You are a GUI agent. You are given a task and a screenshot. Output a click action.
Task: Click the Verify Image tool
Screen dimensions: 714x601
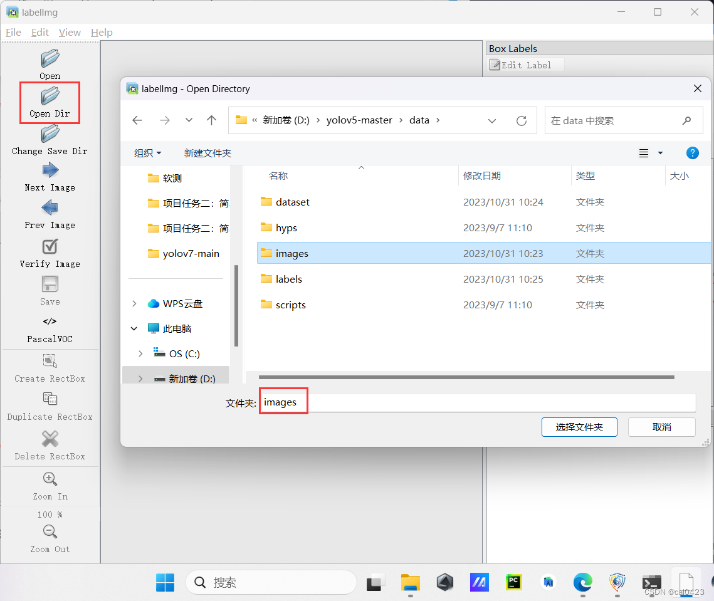click(x=50, y=253)
